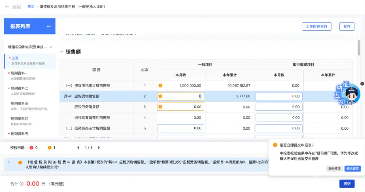Focus 按简易办法计税销售额 即征即退 本月数 input
Screen dimensions: 365x192
[279, 128]
